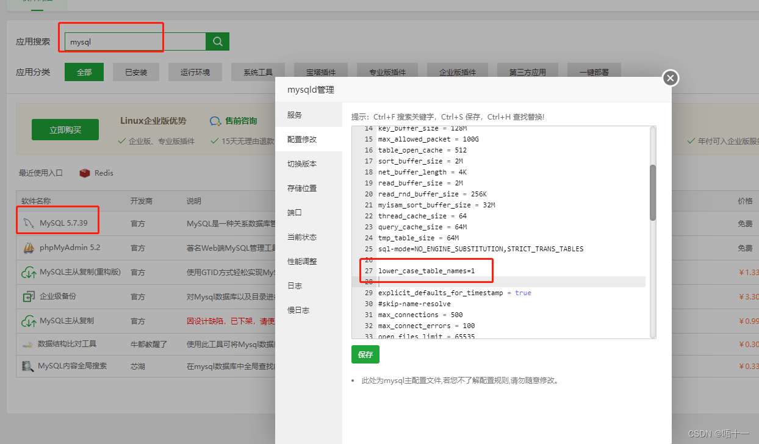Click the 立即购买 button

click(x=65, y=130)
